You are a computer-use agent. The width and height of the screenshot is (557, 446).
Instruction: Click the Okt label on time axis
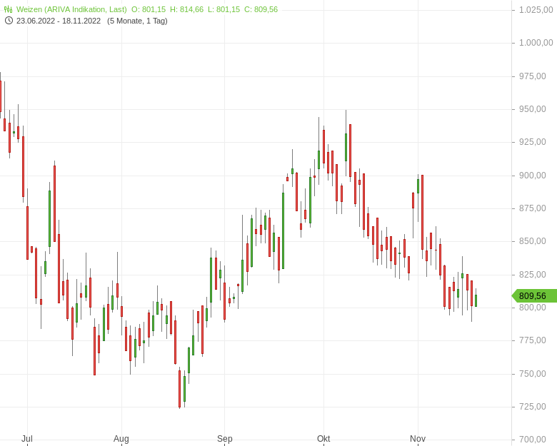pos(323,439)
